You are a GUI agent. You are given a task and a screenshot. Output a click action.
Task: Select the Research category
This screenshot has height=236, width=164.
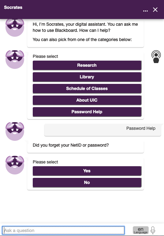click(87, 65)
